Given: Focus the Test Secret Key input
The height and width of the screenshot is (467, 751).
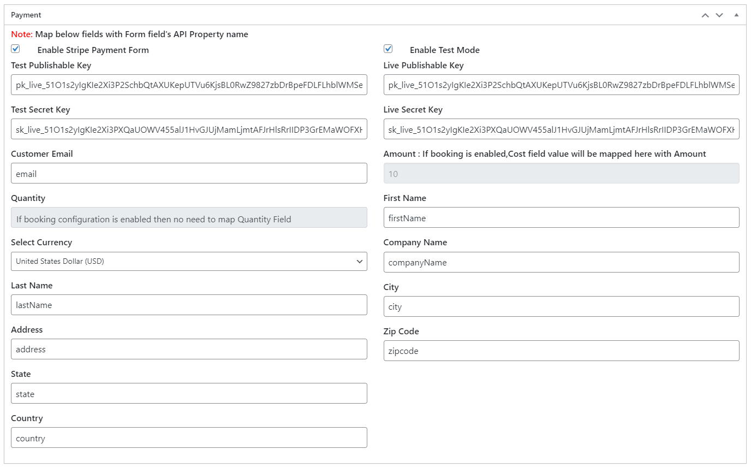Looking at the screenshot, I should 189,129.
